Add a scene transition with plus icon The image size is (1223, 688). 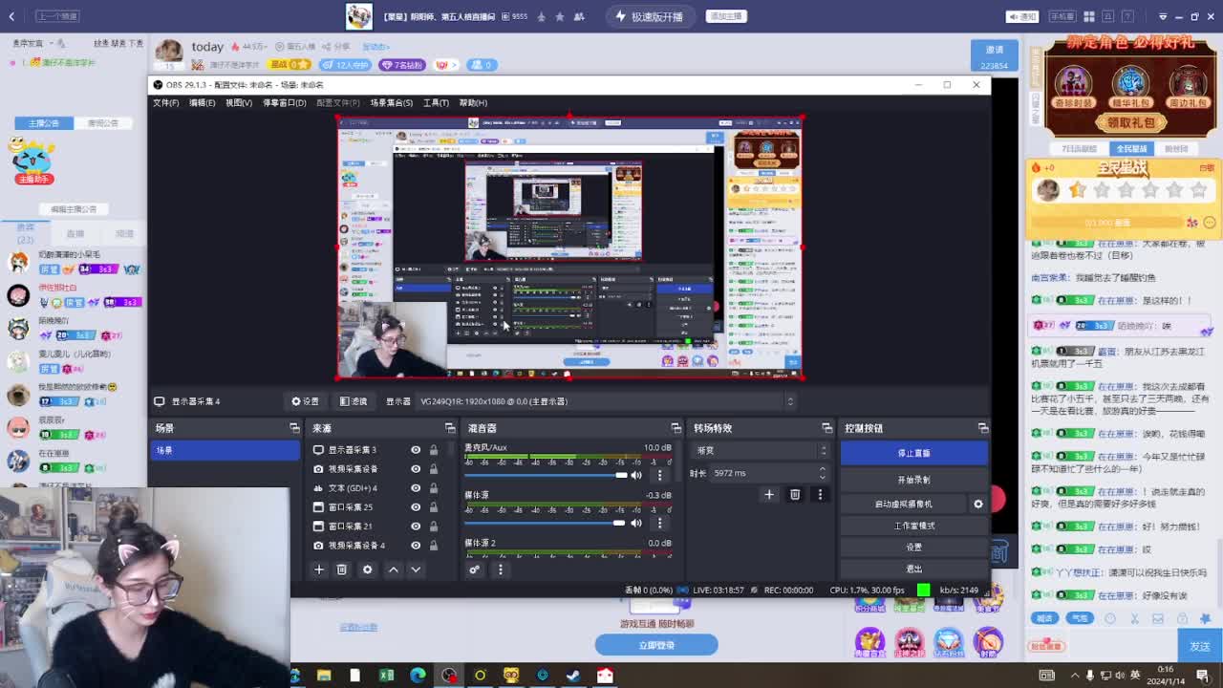(x=769, y=494)
